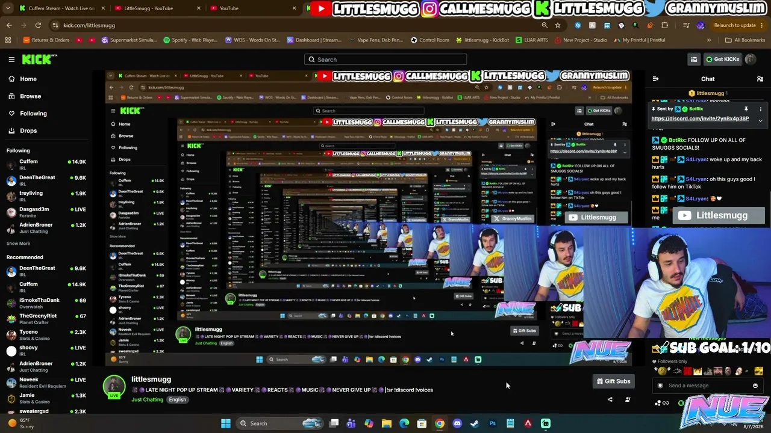Click the littlesmugg live avatar
Screen dimensions: 771x433
(x=114, y=387)
